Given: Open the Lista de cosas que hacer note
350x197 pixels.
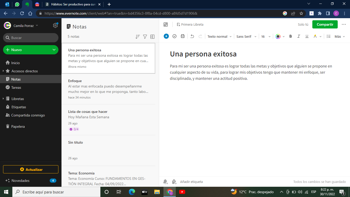Looking at the screenshot, I should click(108, 120).
